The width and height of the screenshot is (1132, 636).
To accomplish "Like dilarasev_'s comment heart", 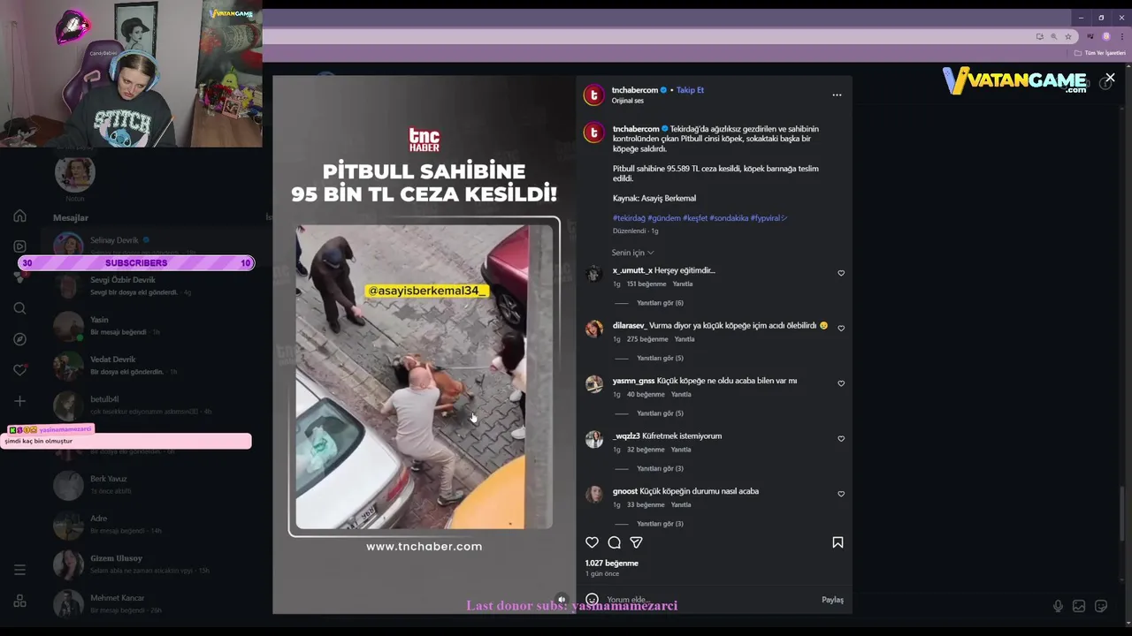I will tap(841, 328).
